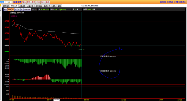Image resolution: width=187 pixels, height=101 pixels.
Task: Click the 加權均價 10705.32 label
Action: pos(17,13)
